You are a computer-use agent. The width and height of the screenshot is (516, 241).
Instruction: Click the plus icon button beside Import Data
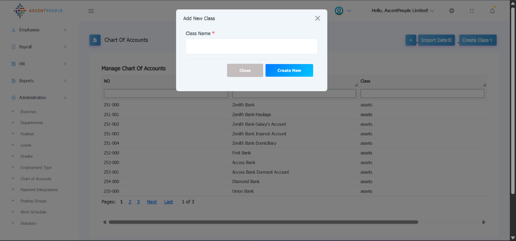click(x=410, y=40)
